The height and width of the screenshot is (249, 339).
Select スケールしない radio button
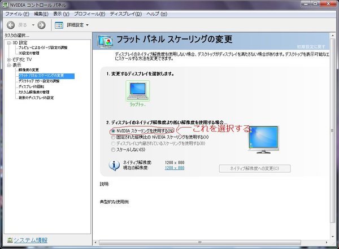(113, 150)
